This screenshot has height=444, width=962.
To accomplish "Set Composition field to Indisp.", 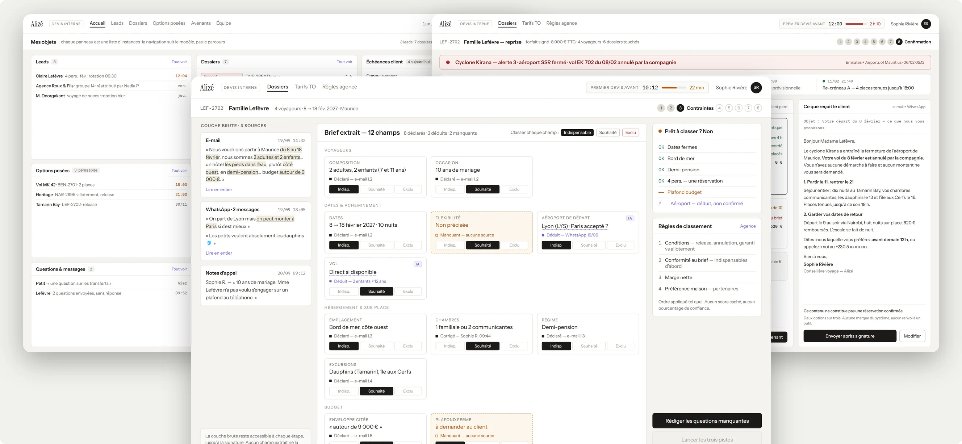I will click(344, 189).
